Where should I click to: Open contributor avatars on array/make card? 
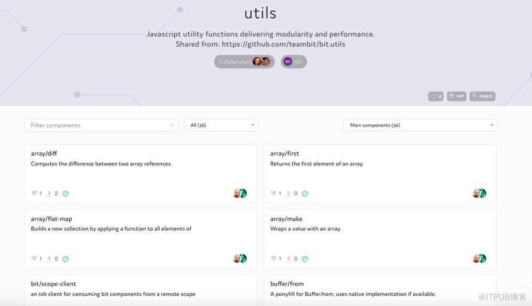(479, 259)
